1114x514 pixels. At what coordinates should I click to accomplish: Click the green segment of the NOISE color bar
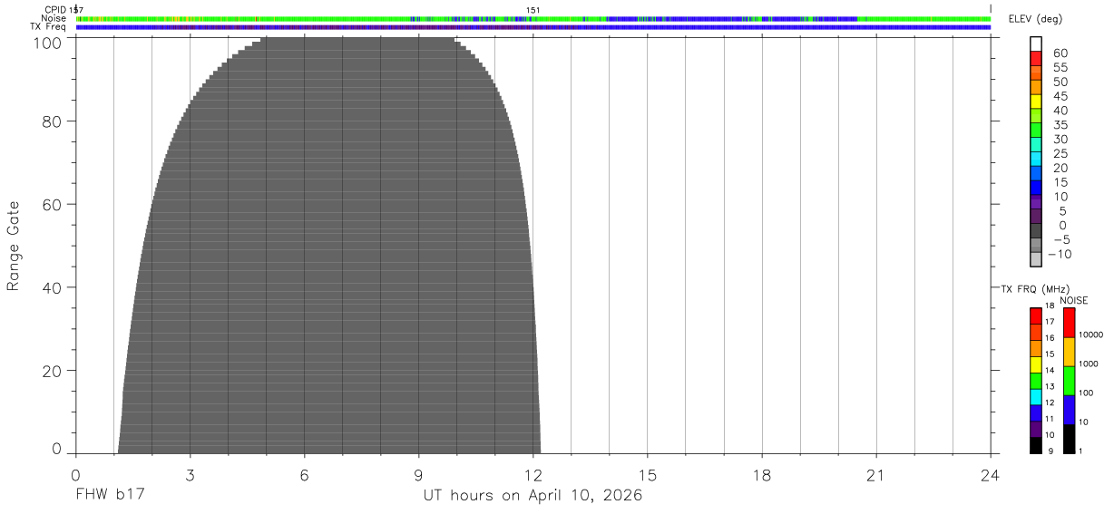1069,381
